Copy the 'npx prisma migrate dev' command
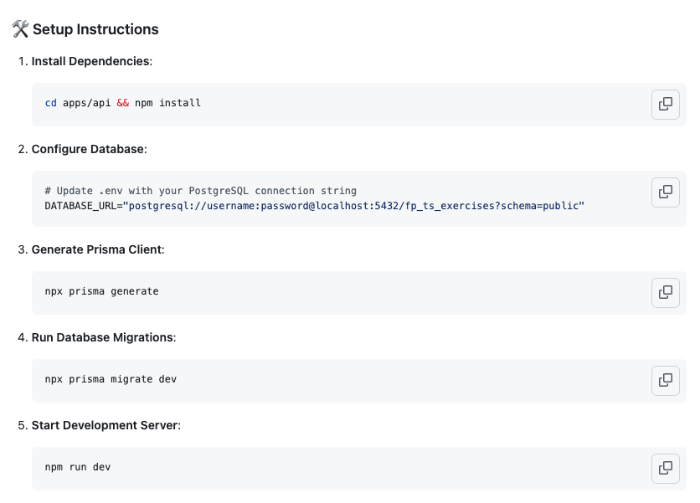This screenshot has height=503, width=700. point(665,381)
